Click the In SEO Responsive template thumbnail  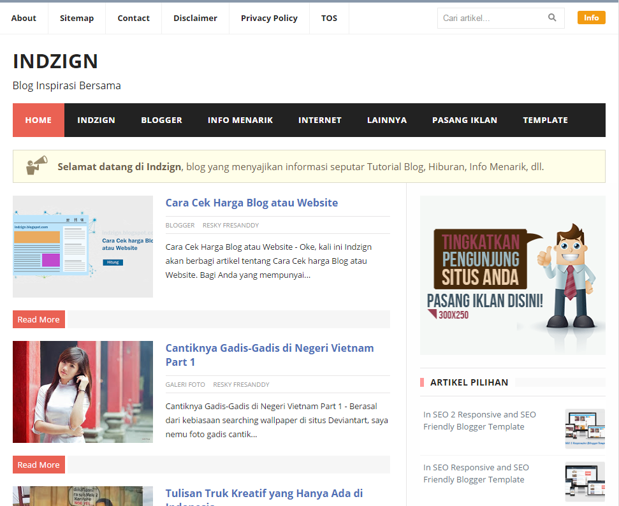coord(585,482)
